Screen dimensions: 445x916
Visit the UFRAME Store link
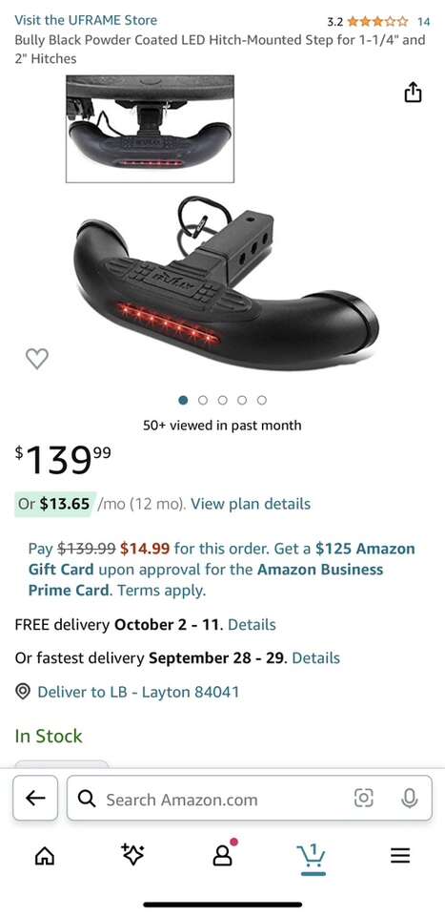(86, 20)
